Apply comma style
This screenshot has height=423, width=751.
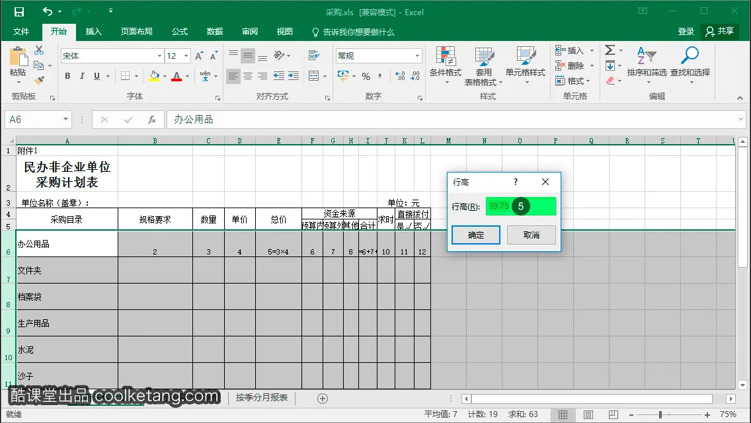380,76
